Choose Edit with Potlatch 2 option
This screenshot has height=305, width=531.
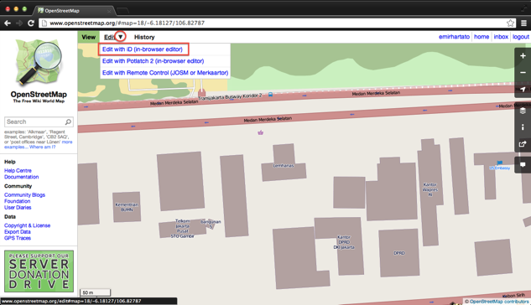click(153, 61)
